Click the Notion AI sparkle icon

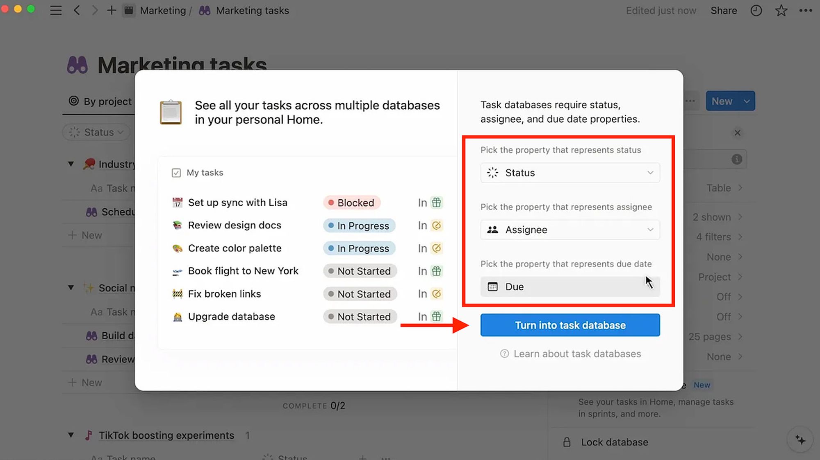point(800,440)
